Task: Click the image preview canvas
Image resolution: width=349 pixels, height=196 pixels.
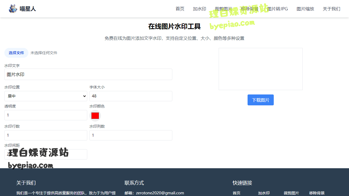Action: [x=260, y=69]
